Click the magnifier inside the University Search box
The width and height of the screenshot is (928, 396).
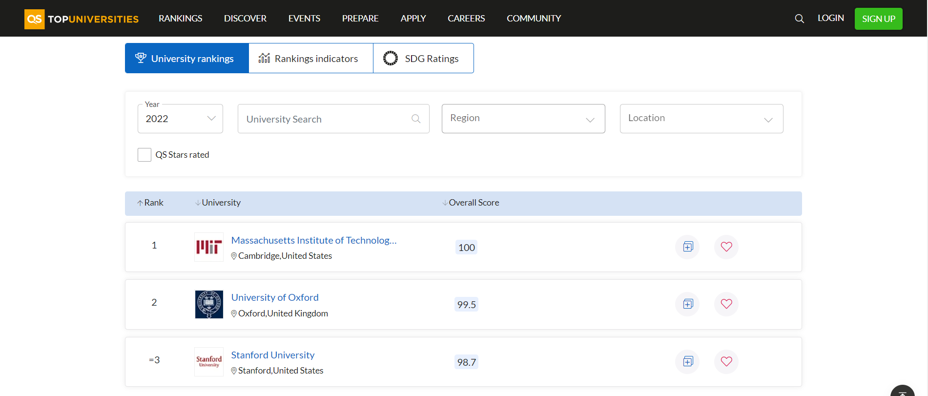(416, 119)
